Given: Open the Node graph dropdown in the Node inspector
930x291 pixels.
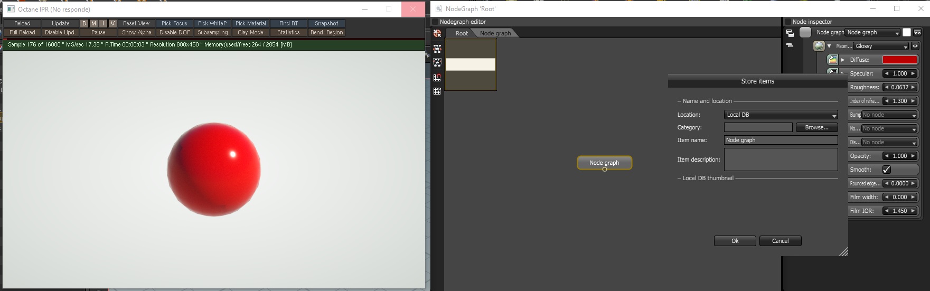Looking at the screenshot, I should point(872,32).
